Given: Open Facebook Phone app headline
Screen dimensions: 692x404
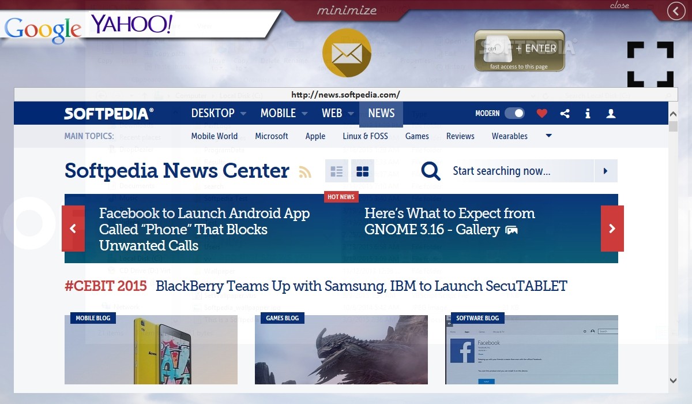Looking at the screenshot, I should pos(205,229).
